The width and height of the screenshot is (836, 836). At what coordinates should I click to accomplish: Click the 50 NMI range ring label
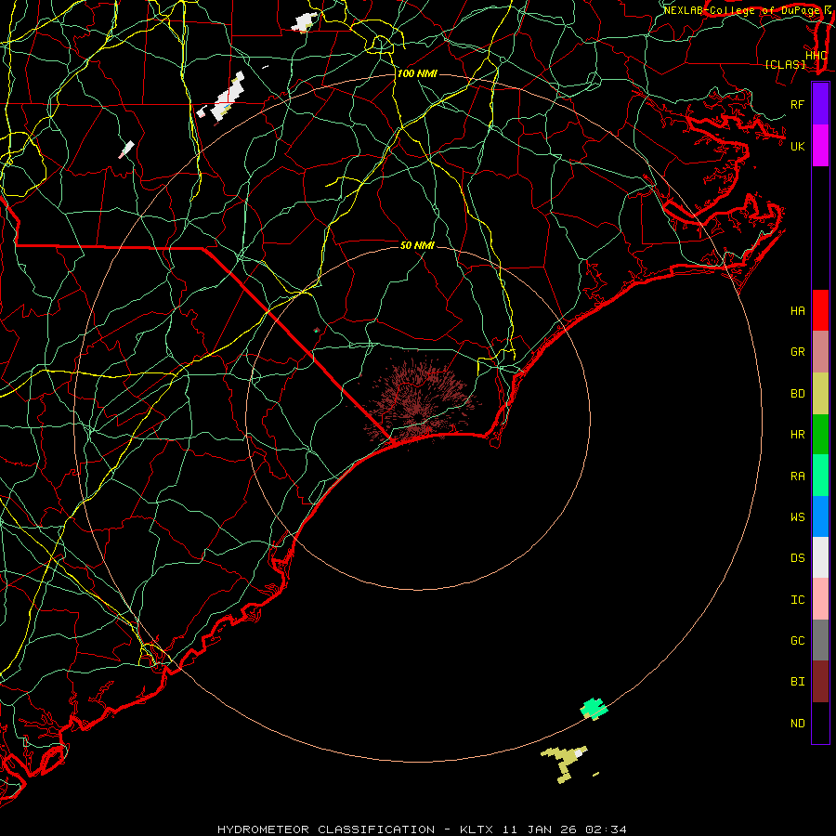coord(417,245)
